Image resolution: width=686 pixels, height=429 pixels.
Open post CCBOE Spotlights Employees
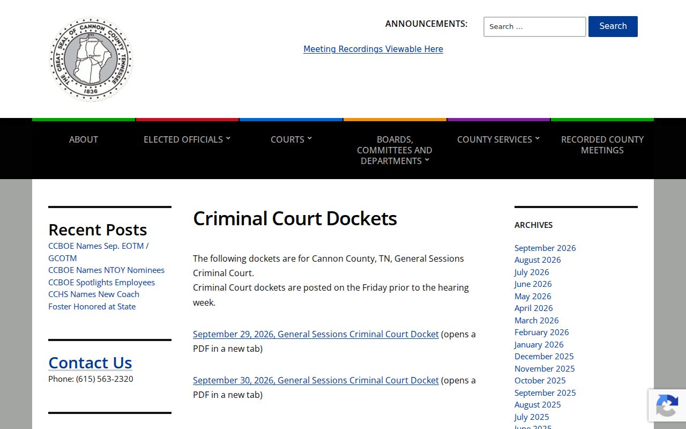pos(101,282)
